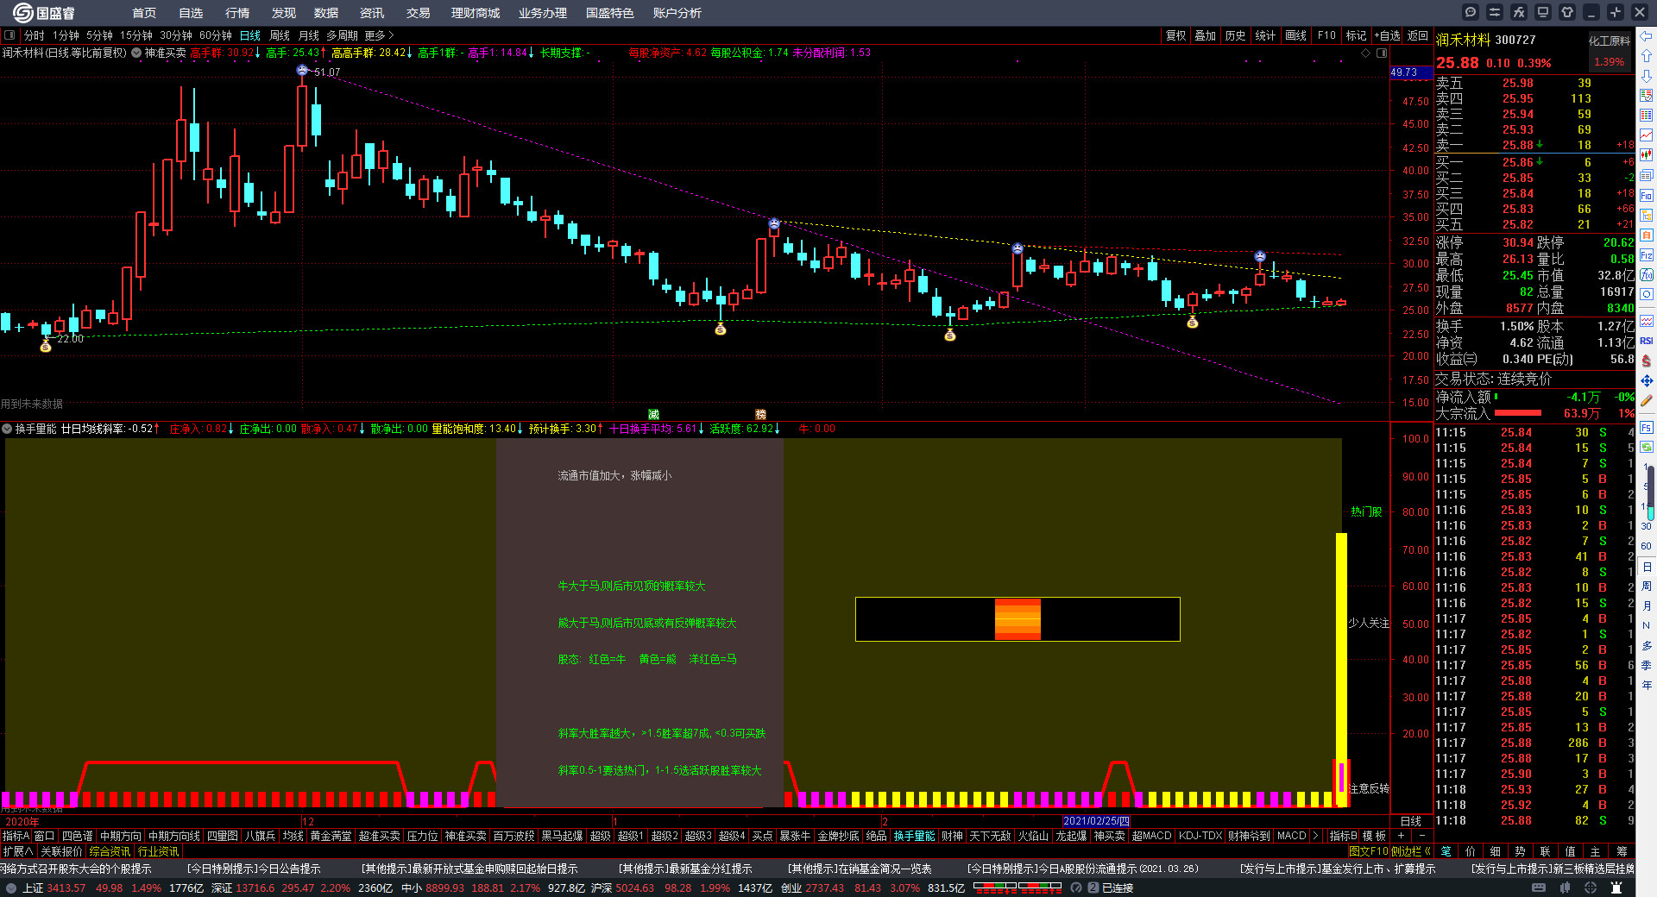This screenshot has width=1657, height=897.
Task: Open the 交易 menu
Action: click(418, 13)
